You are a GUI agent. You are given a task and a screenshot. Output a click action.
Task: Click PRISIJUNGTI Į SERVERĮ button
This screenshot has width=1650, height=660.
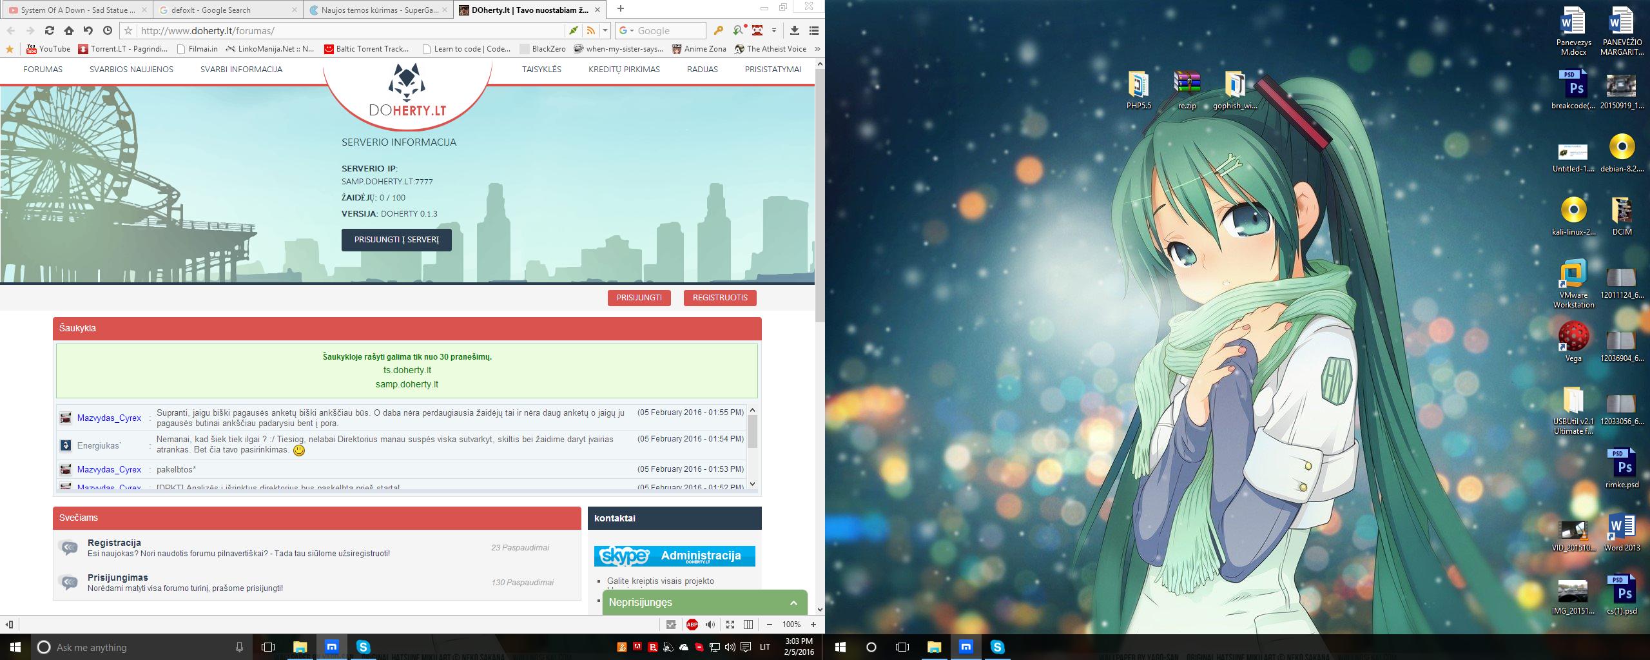click(396, 240)
